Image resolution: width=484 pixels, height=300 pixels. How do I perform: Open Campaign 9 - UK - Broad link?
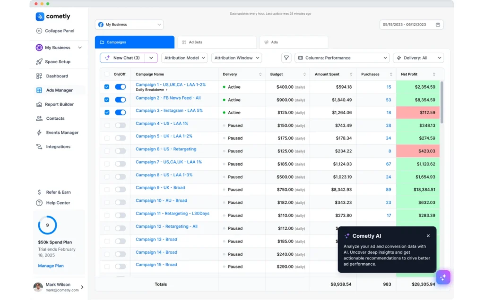tap(160, 188)
